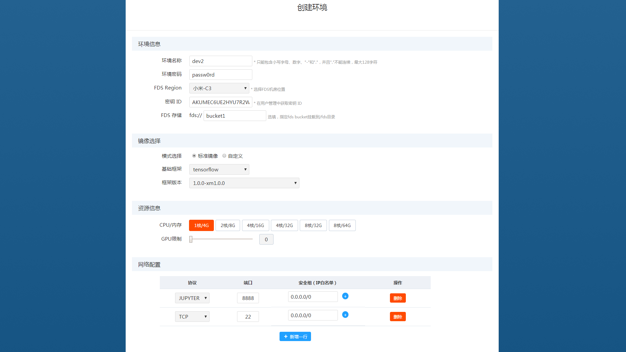Choose the 4核/32G resource option

(284, 225)
